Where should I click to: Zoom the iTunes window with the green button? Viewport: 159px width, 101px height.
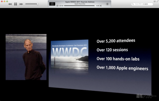(x=7, y=1)
